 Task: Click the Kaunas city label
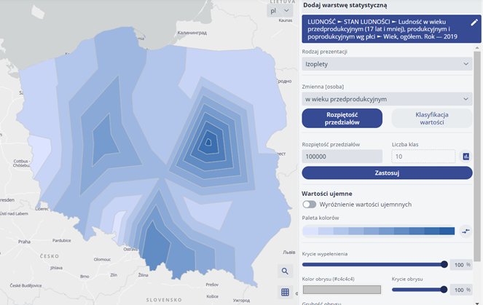(x=286, y=20)
